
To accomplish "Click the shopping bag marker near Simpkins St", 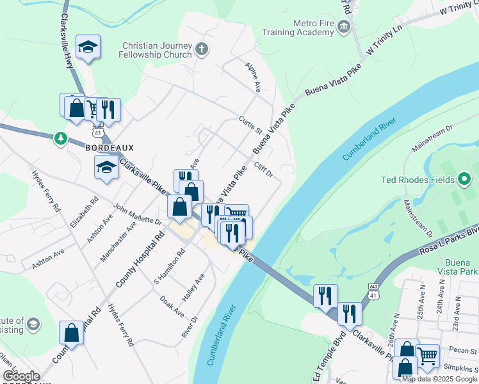I will coord(405,367).
